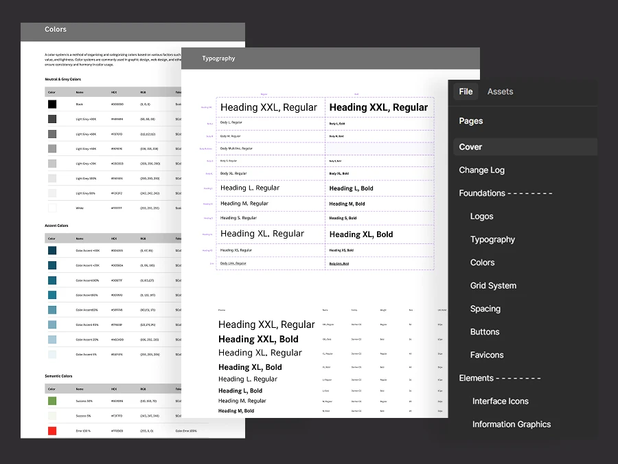Select the green Success 50% swatch
Screen dimensions: 618x464
[x=52, y=401]
